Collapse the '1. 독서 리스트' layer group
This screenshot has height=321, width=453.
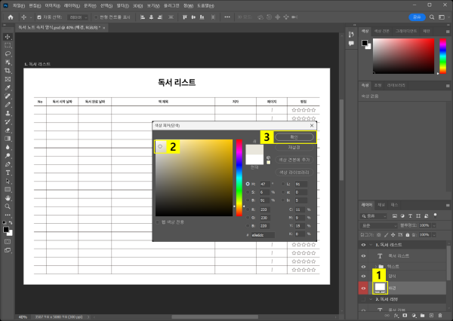coord(371,245)
